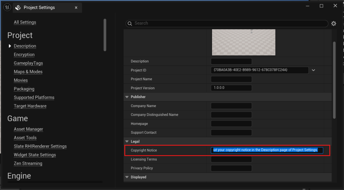The width and height of the screenshot is (344, 190).
Task: Maximize the Project Settings window
Action: click(x=321, y=6)
